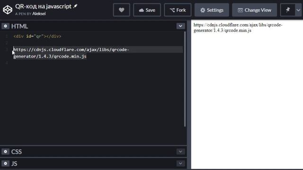This screenshot has width=303, height=170.
Task: Open HTML editor settings gear
Action: point(5,26)
